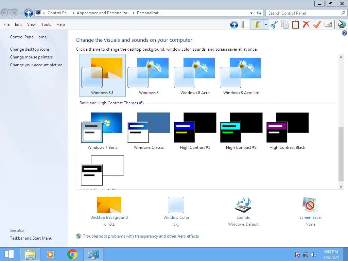Click Troubleshoot problems with transparency link
Screen dimensions: 348x261
pyautogui.click(x=141, y=236)
